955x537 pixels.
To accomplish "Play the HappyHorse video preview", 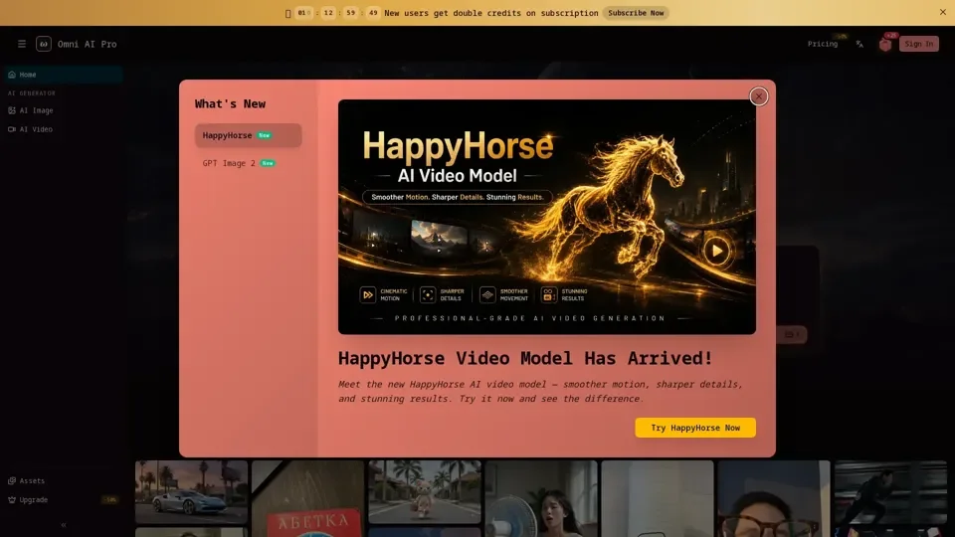I will (716, 251).
